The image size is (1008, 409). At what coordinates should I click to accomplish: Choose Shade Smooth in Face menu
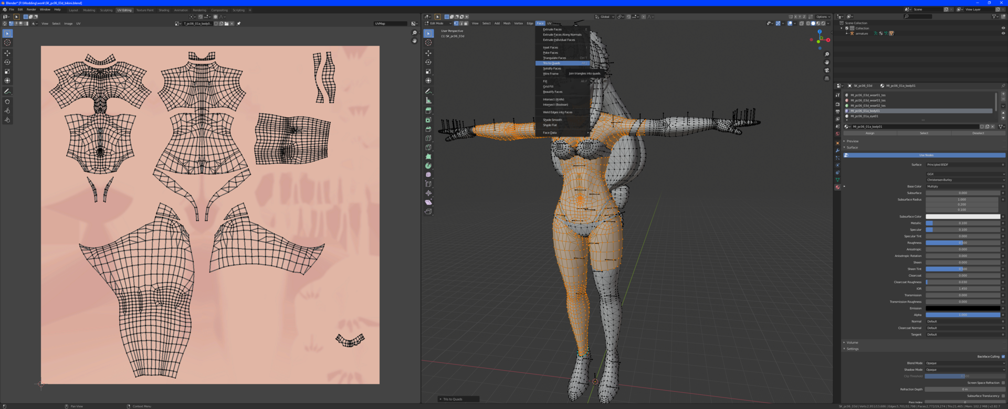pyautogui.click(x=563, y=120)
